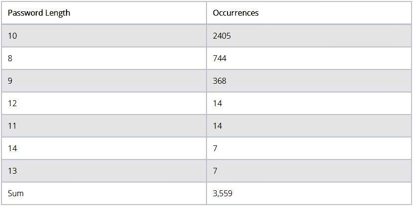This screenshot has width=413, height=206.
Task: Select the password length 14 cell
Action: [x=104, y=148]
